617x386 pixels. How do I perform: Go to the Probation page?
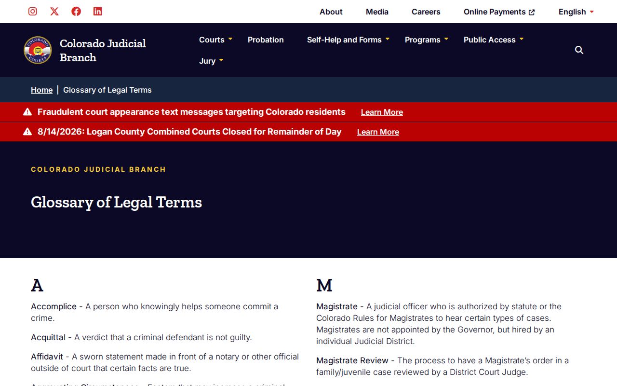point(266,40)
